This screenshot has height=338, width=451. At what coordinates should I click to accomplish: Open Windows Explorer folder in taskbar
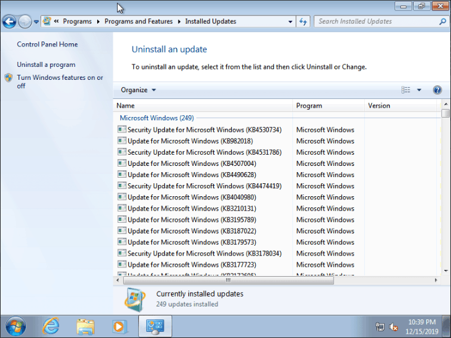[85, 326]
